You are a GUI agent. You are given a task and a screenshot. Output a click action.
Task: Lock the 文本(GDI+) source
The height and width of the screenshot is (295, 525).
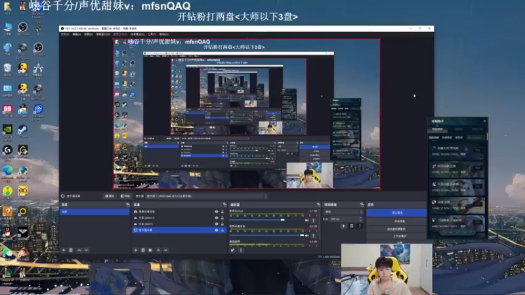222,224
